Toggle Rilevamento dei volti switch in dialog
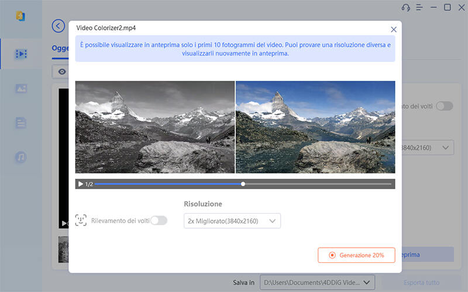 click(x=159, y=221)
